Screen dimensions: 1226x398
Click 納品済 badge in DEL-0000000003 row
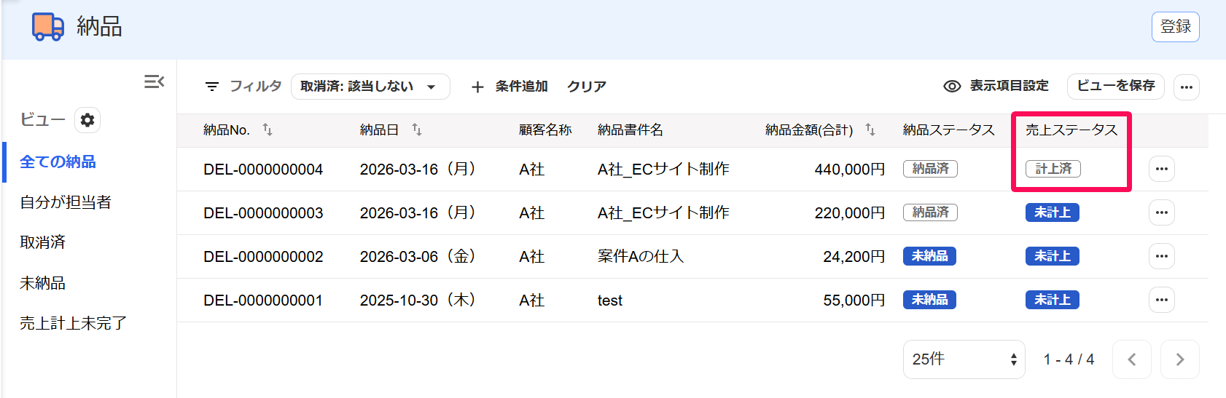coord(930,212)
